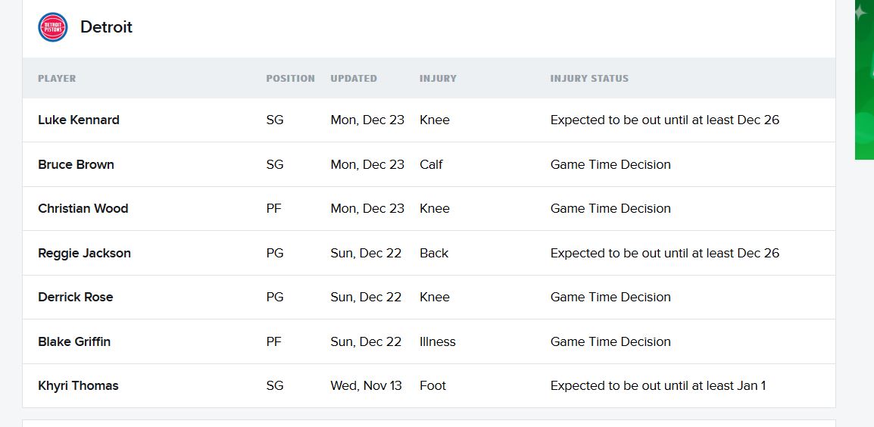Click Reggie Jackson's Back injury cell
874x427 pixels.
pos(434,253)
